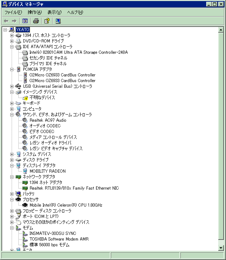The width and height of the screenshot is (226, 260).
Task: Select ディスプレイ アダプタ category
Action: pyautogui.click(x=39, y=166)
